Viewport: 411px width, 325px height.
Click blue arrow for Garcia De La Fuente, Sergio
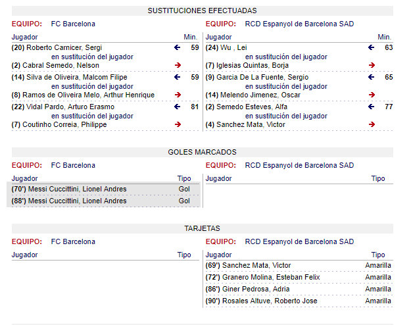371,77
